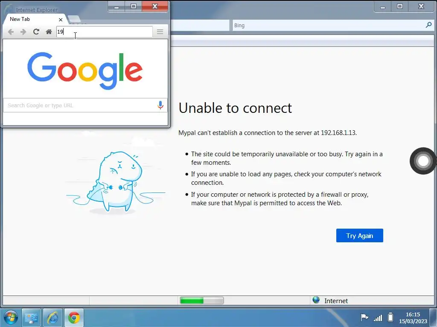Focus the Chrome address bar containing 19
The width and height of the screenshot is (437, 327).
(104, 32)
